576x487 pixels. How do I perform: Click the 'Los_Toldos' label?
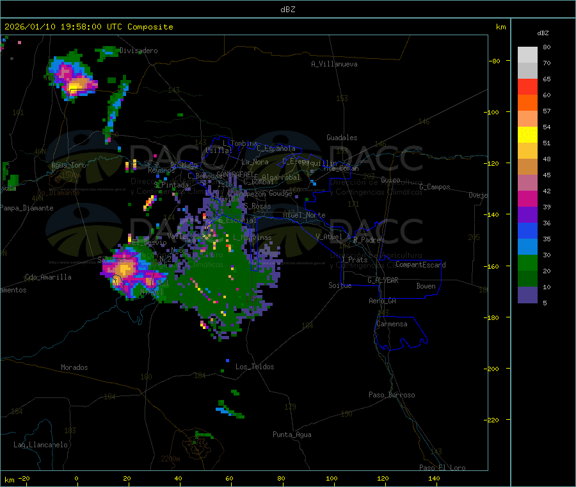(255, 367)
